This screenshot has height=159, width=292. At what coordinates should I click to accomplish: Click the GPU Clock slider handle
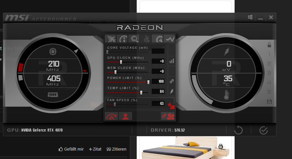tap(121, 62)
